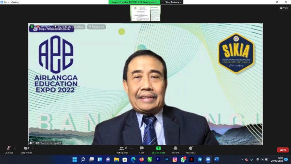Unmute the microphone
Screen dimensions: 291x164
point(9,148)
